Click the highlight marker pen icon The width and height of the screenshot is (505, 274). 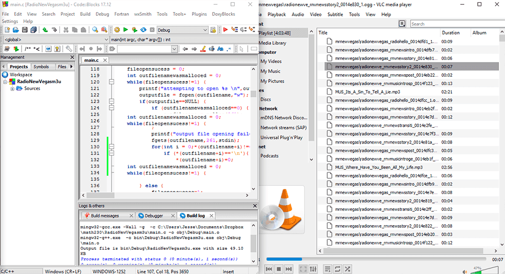(203, 49)
